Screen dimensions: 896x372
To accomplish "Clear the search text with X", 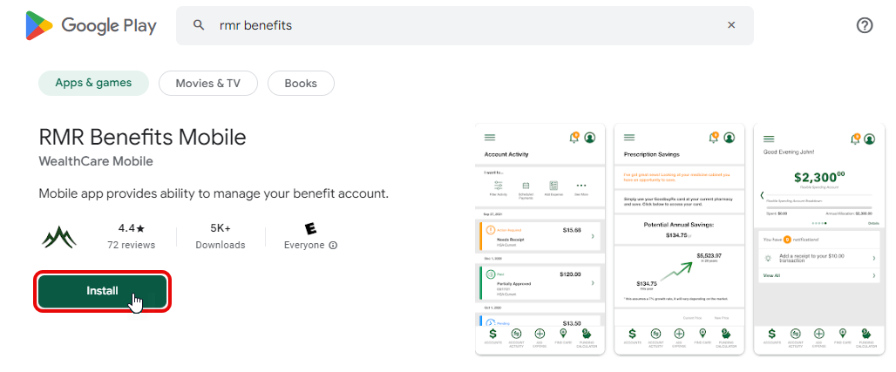I will pos(731,25).
